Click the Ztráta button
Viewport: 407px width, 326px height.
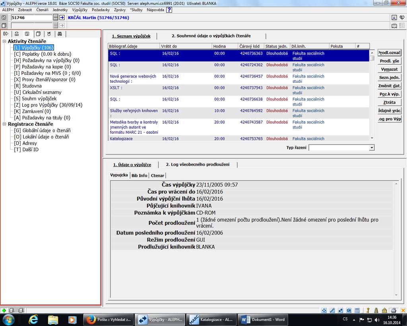coord(390,102)
